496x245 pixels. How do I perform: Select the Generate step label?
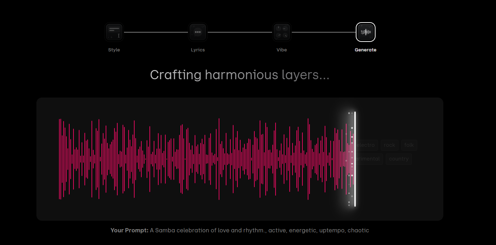366,50
